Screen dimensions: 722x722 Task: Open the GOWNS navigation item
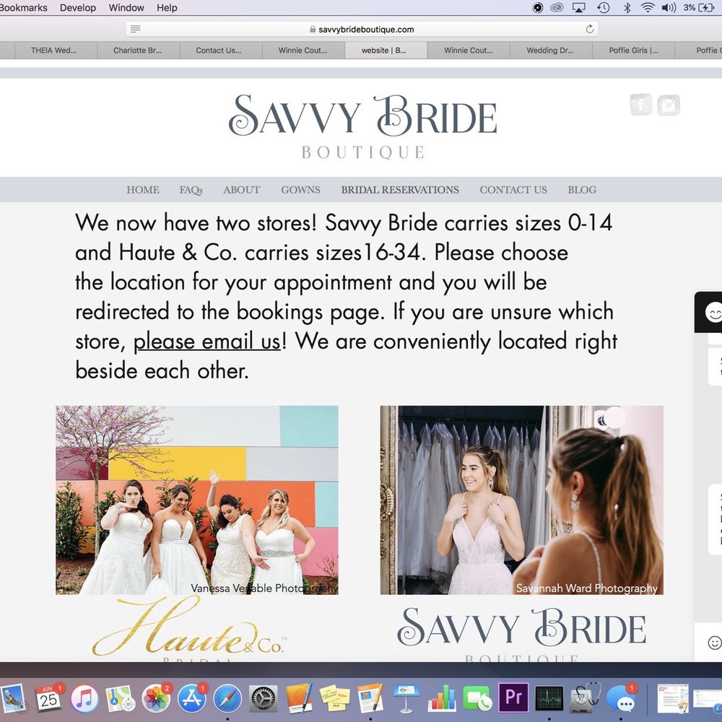[x=300, y=190]
